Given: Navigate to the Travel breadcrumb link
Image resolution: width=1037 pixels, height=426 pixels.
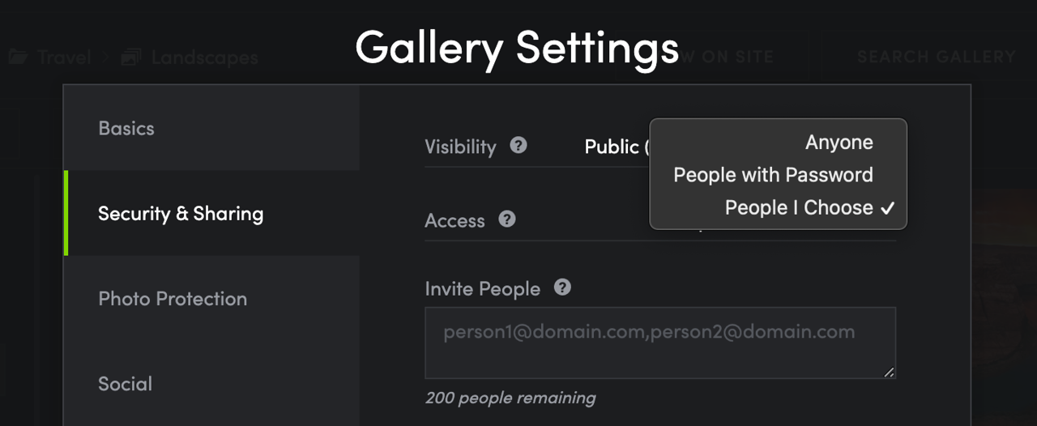Looking at the screenshot, I should pyautogui.click(x=65, y=58).
